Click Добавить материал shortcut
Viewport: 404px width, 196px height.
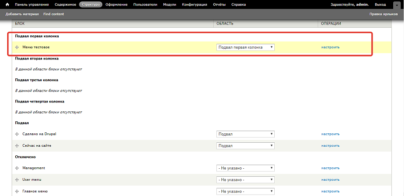point(22,14)
